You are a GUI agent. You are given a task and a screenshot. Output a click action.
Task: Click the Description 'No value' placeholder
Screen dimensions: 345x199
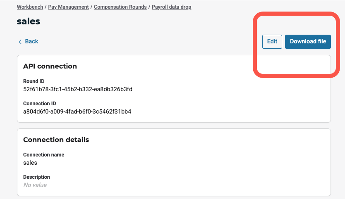(x=35, y=185)
